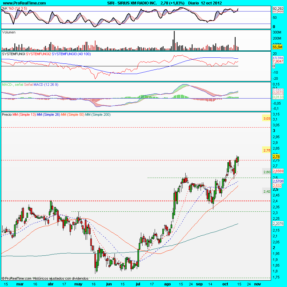Click the Diario timeframe label

tap(194, 3)
